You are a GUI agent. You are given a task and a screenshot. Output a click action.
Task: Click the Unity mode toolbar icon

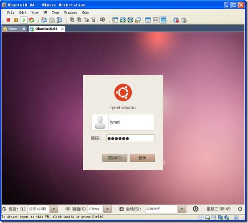point(130,20)
